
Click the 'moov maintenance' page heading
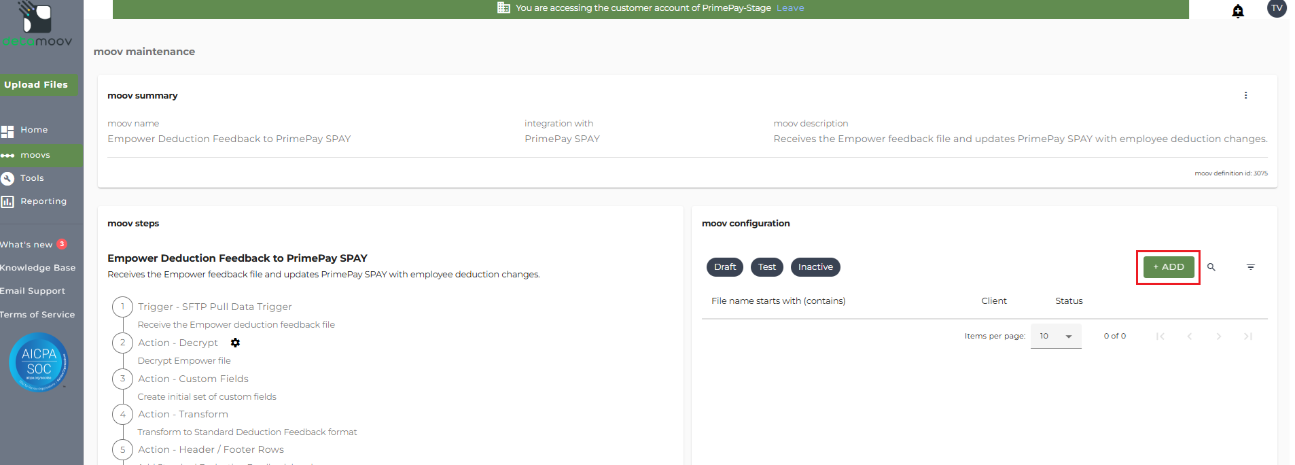(x=144, y=52)
